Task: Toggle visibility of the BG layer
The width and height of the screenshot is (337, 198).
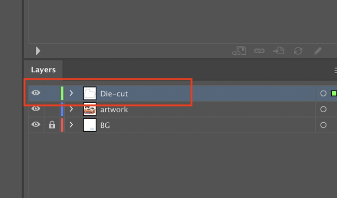Action: pos(36,124)
